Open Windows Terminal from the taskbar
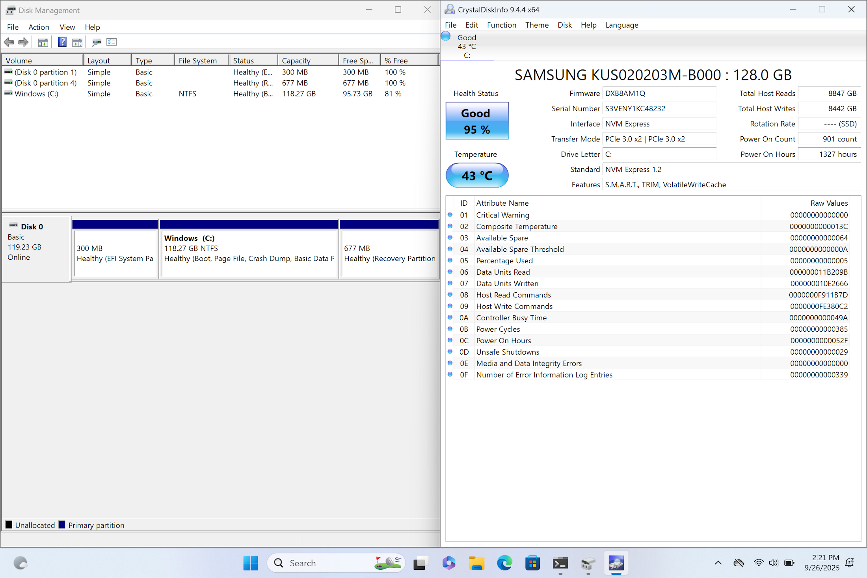Viewport: 867px width, 578px height. tap(560, 563)
